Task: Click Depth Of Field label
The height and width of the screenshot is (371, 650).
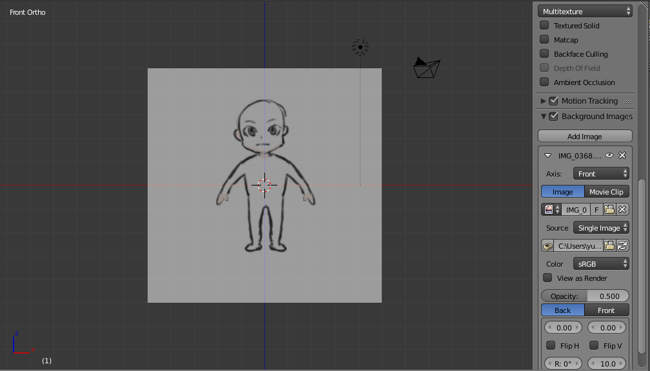Action: [576, 68]
